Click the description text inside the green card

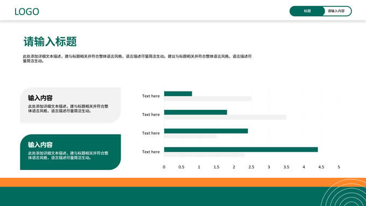pyautogui.click(x=68, y=155)
